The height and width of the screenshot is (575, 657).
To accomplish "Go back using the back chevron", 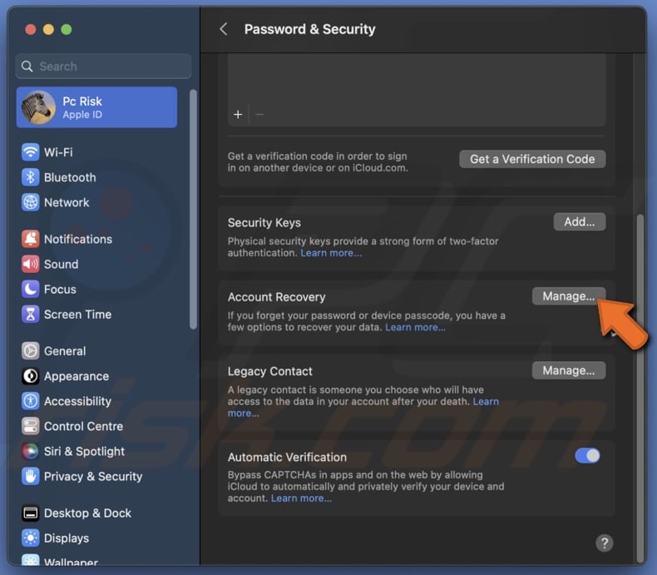I will point(223,29).
